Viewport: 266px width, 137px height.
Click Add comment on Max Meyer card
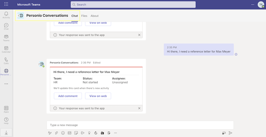[68, 96]
